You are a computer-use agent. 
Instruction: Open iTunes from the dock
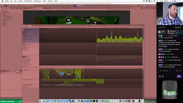[76, 101]
